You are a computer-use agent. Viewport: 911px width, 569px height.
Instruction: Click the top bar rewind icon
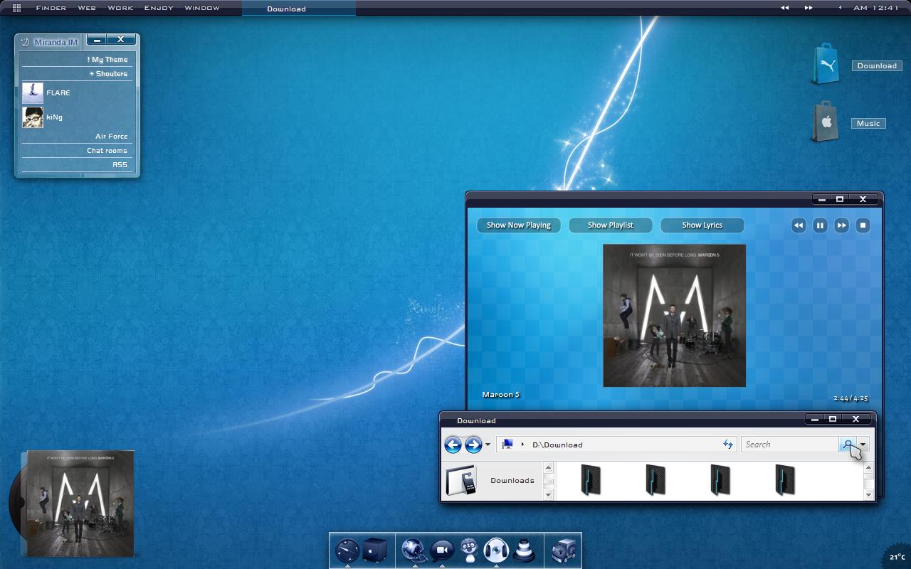pos(785,8)
